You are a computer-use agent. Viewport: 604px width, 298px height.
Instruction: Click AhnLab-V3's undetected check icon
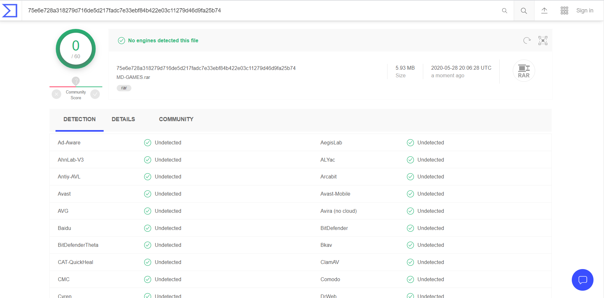148,160
